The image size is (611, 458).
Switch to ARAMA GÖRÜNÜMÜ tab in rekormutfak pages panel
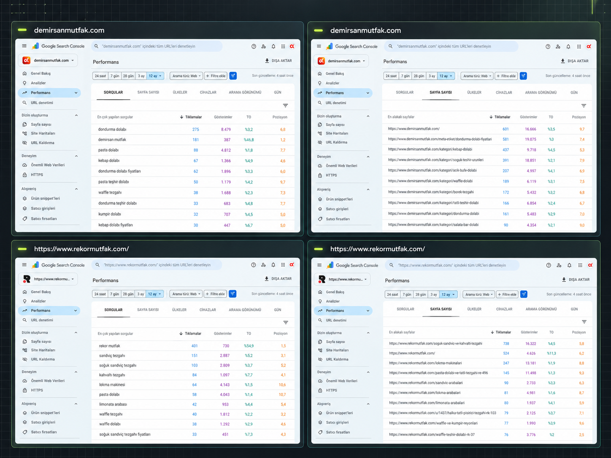pos(541,309)
